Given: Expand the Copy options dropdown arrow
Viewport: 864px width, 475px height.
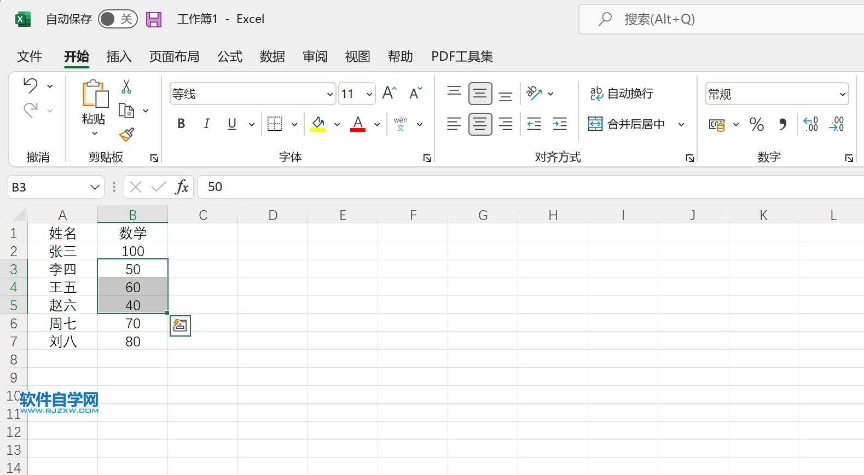Looking at the screenshot, I should (x=146, y=111).
